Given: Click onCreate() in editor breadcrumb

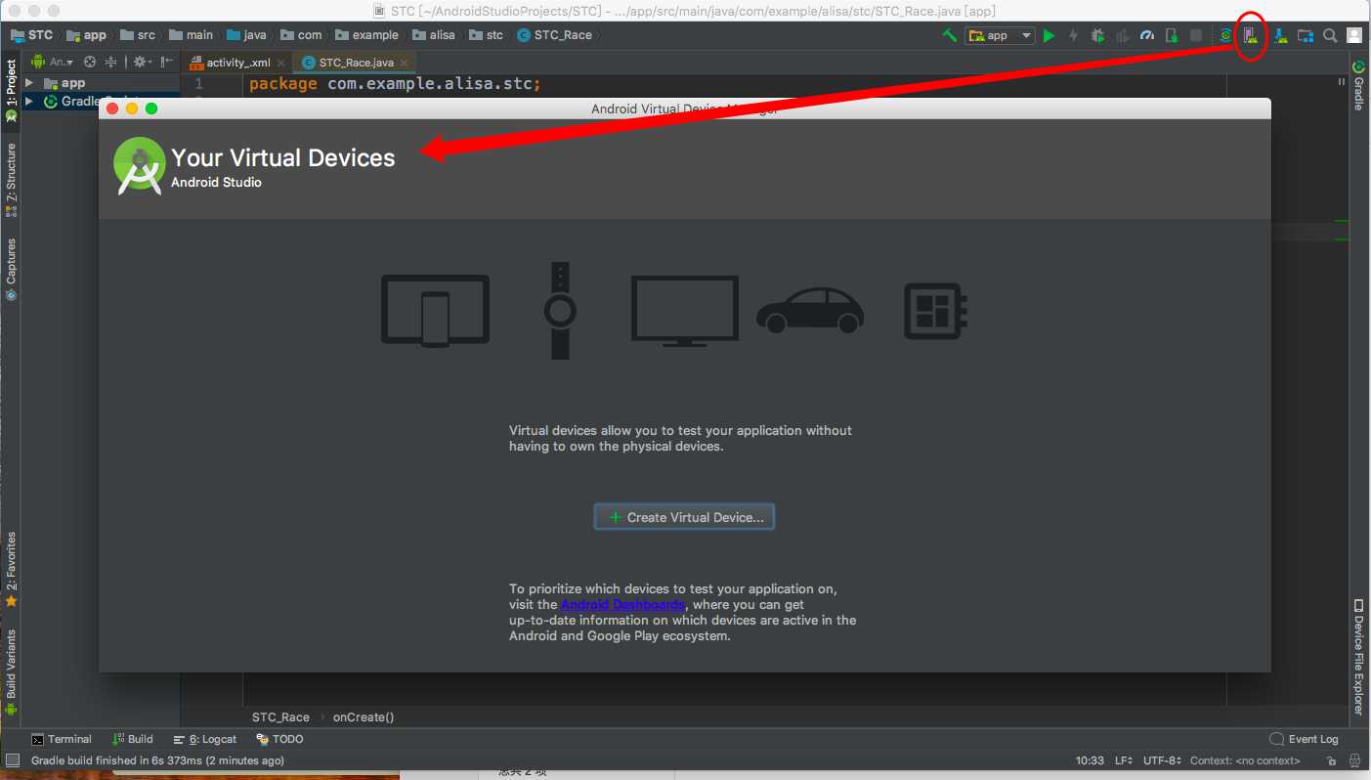Looking at the screenshot, I should tap(364, 716).
